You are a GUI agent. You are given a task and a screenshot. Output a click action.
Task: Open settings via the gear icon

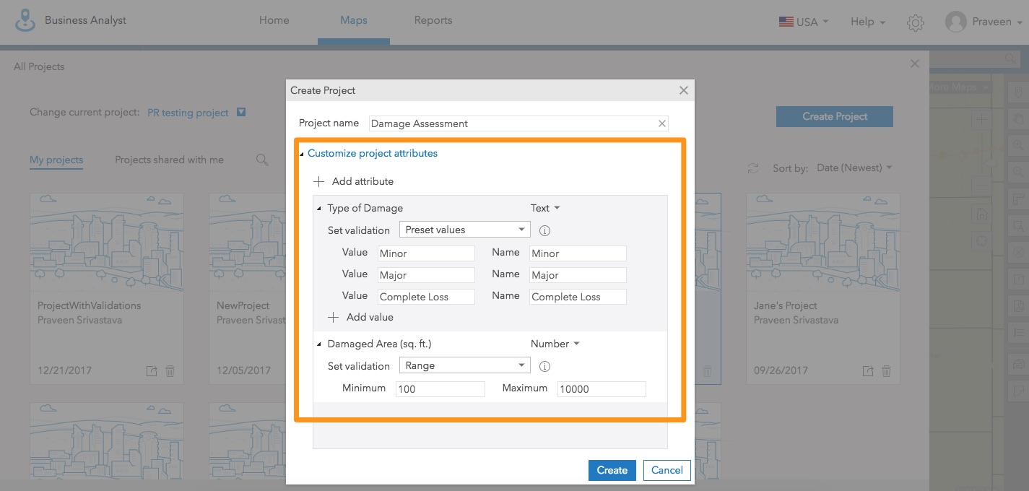click(916, 22)
